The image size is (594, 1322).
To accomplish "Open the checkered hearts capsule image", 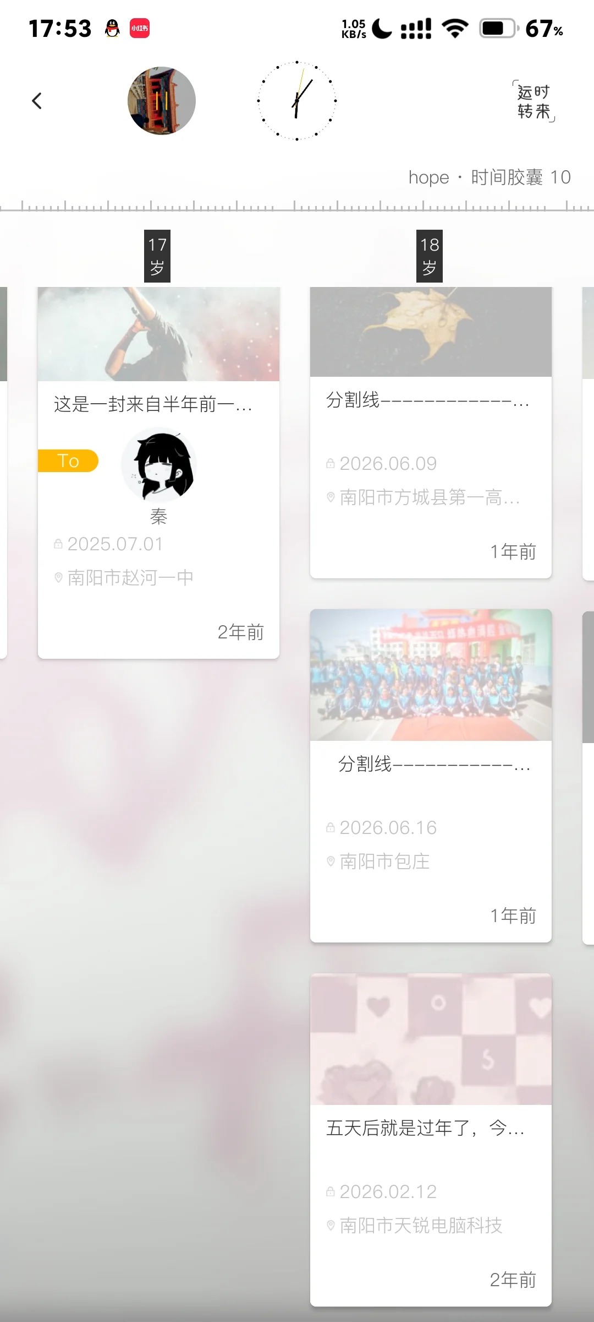I will (x=431, y=1039).
